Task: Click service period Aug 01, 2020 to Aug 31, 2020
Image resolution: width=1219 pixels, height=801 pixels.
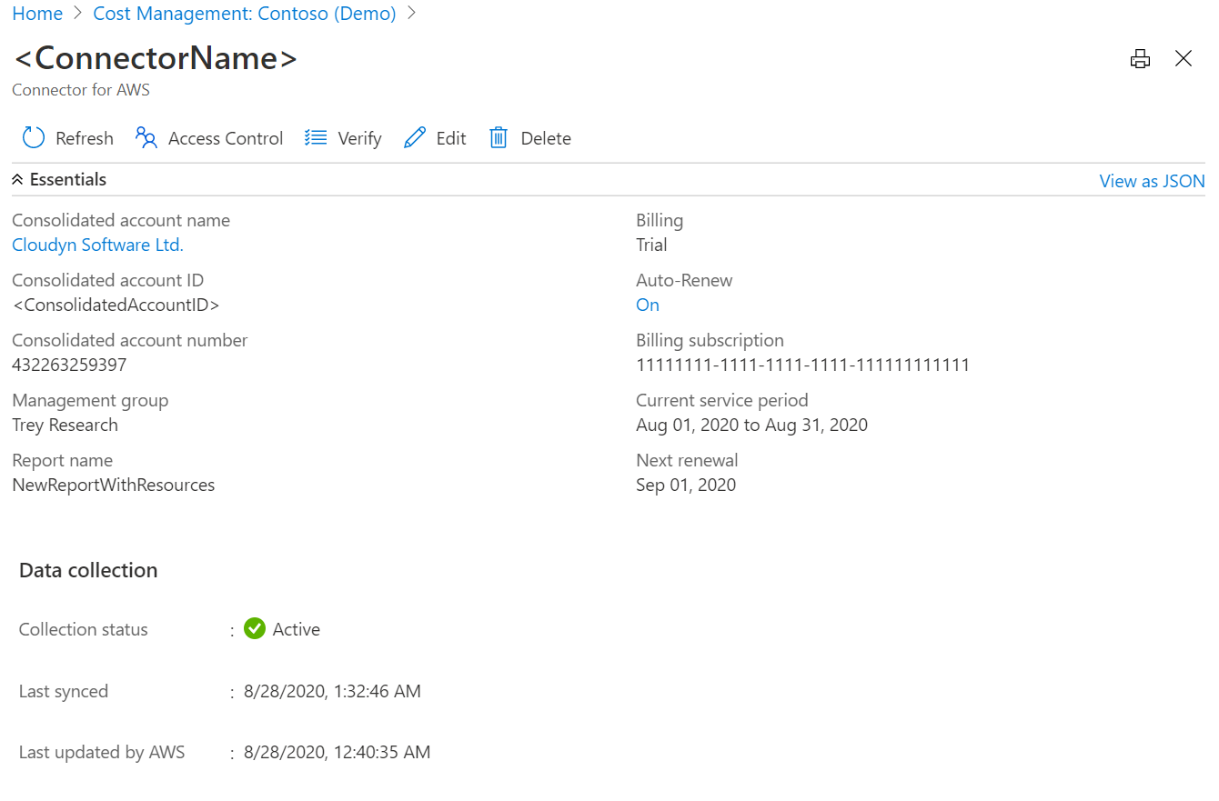Action: click(751, 425)
